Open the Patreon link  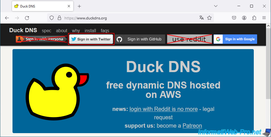coord(192,126)
